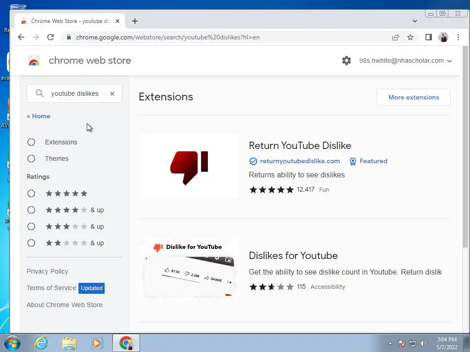The width and height of the screenshot is (470, 352).
Task: Go back to the previous page
Action: coord(21,37)
